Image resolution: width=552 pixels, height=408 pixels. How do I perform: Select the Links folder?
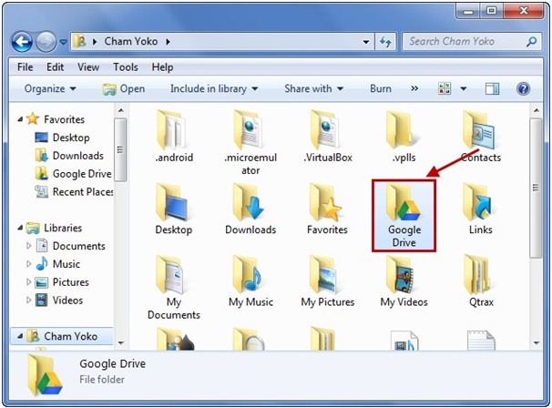[x=480, y=209]
